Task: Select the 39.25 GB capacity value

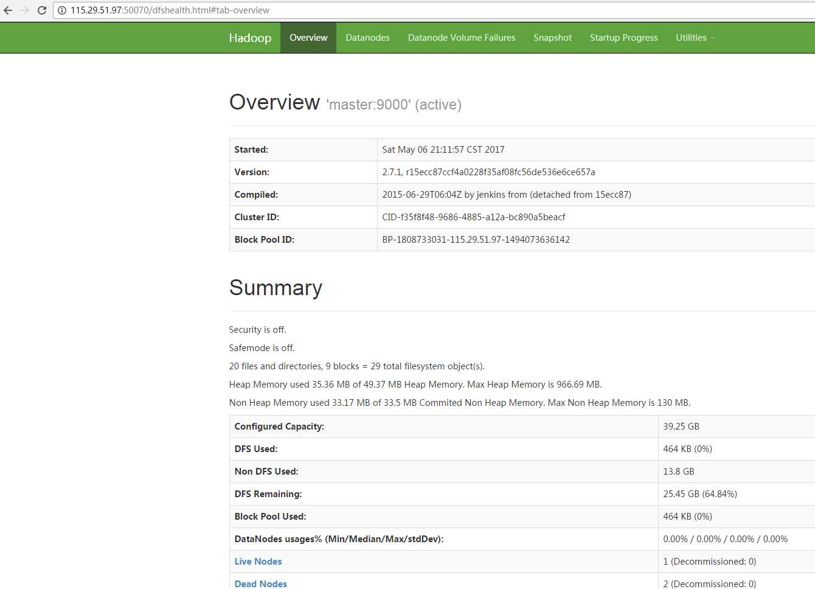Action: pyautogui.click(x=681, y=427)
